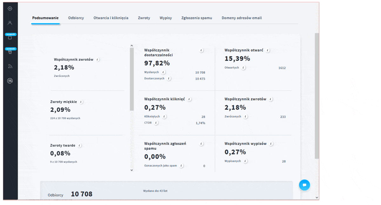
Task: Click info icon beside Współczynnik otwarć
Action: [x=268, y=50]
